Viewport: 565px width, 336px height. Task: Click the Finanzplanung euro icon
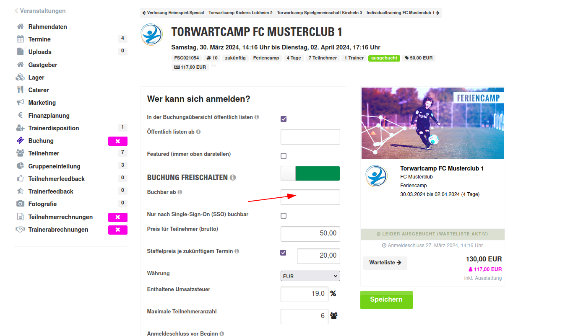pyautogui.click(x=20, y=115)
